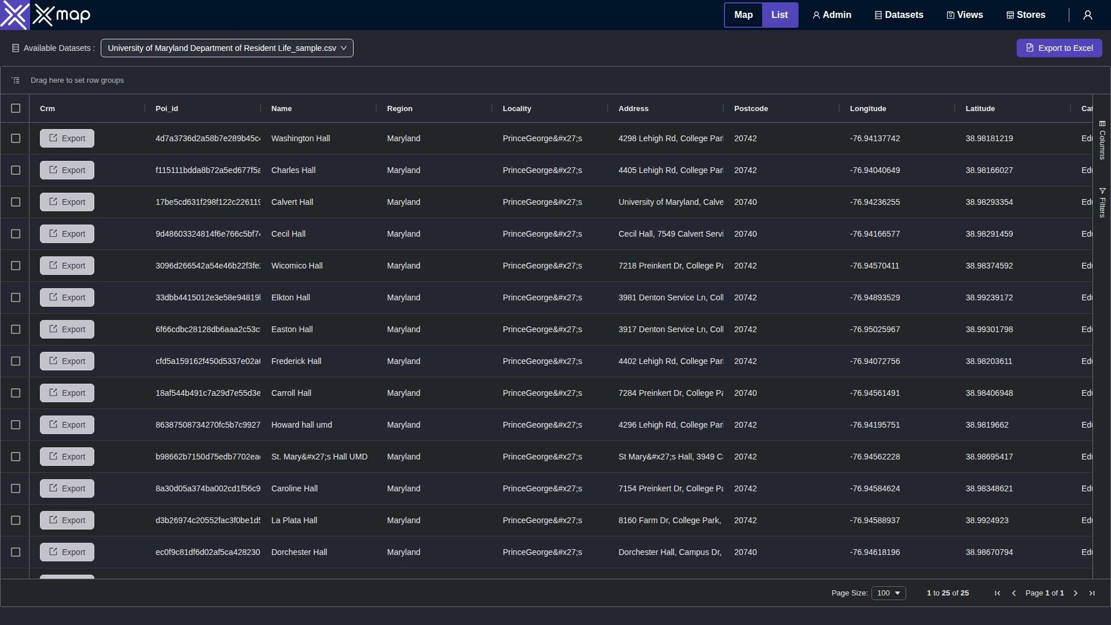Toggle the select-all header checkbox
1111x625 pixels.
point(16,108)
